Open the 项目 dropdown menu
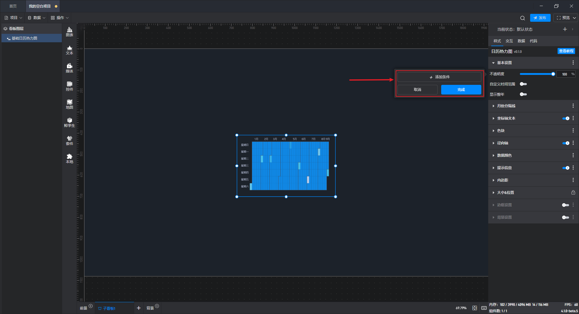Viewport: 579px width, 314px height. tap(13, 18)
